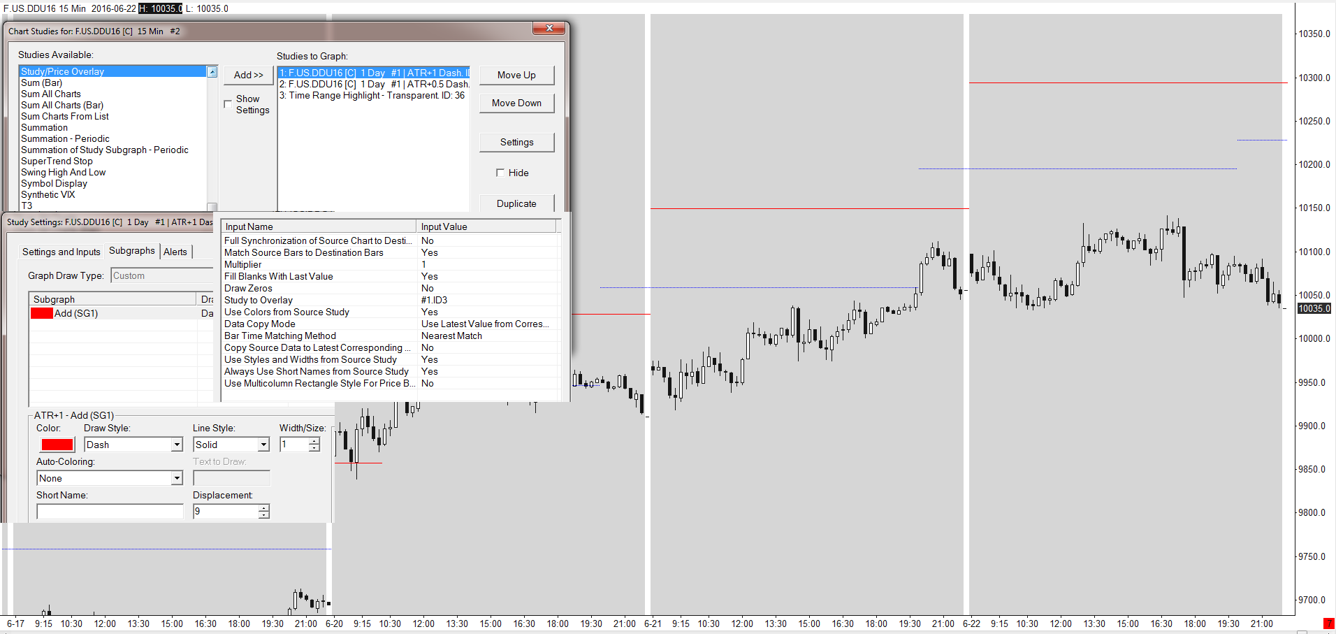This screenshot has height=634, width=1336.
Task: Decrease Displacement with the down arrow
Action: tap(263, 515)
